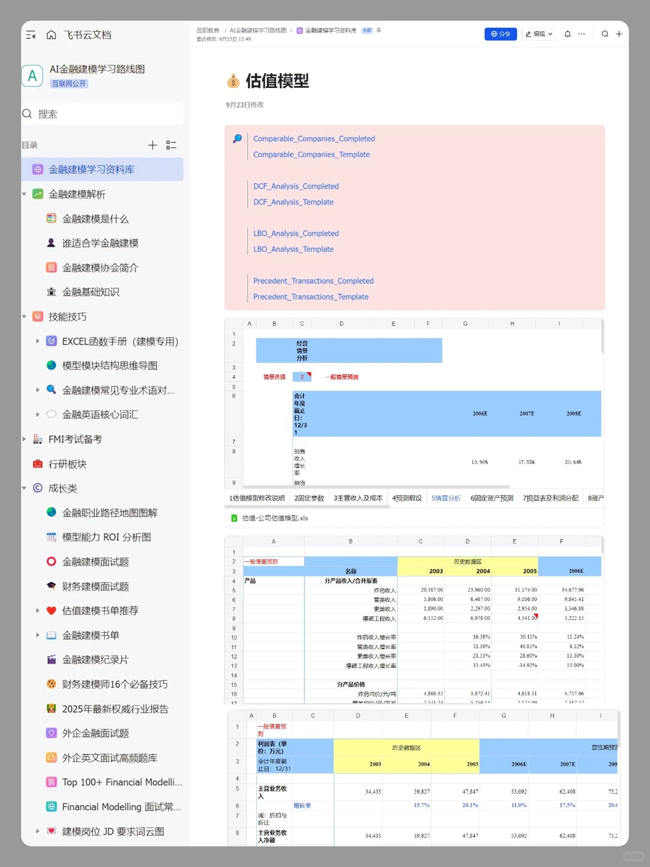This screenshot has height=867, width=650.
Task: Open the more options ellipsis in the top bar
Action: tap(581, 34)
